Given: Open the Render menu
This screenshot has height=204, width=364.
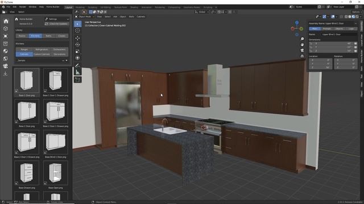Looking at the screenshot, I should coord(23,7).
